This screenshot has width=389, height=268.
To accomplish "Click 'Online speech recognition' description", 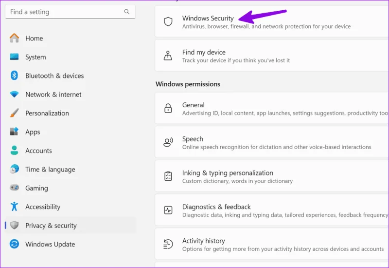I will (x=277, y=147).
